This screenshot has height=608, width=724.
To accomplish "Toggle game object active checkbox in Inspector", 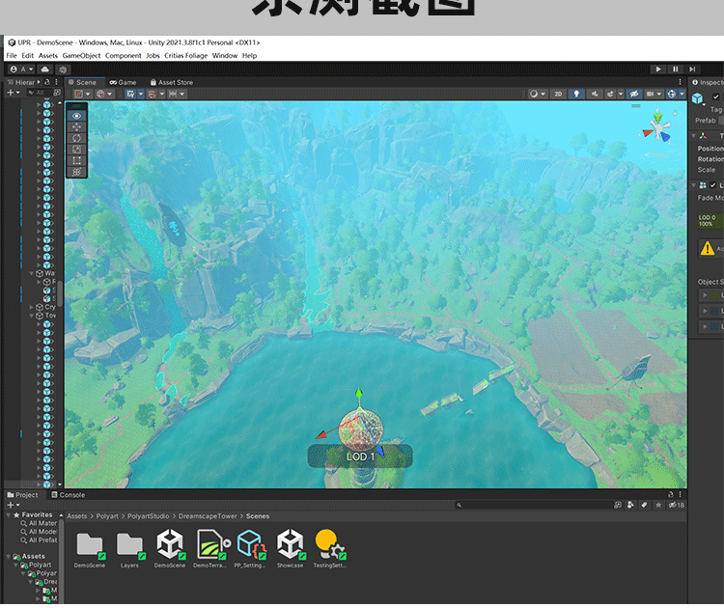I will (x=715, y=97).
